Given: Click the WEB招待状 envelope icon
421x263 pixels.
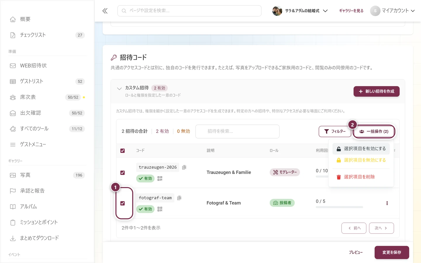Looking at the screenshot, I should (13, 66).
